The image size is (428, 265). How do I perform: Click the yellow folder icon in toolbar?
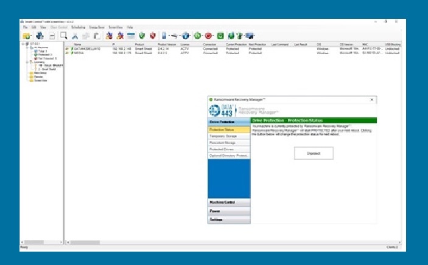click(26, 36)
